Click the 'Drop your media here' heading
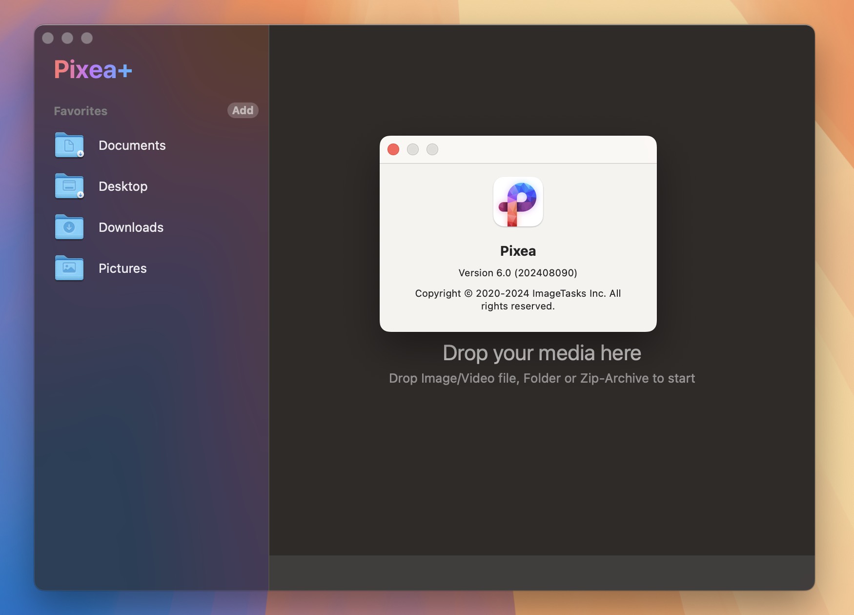 pyautogui.click(x=542, y=353)
